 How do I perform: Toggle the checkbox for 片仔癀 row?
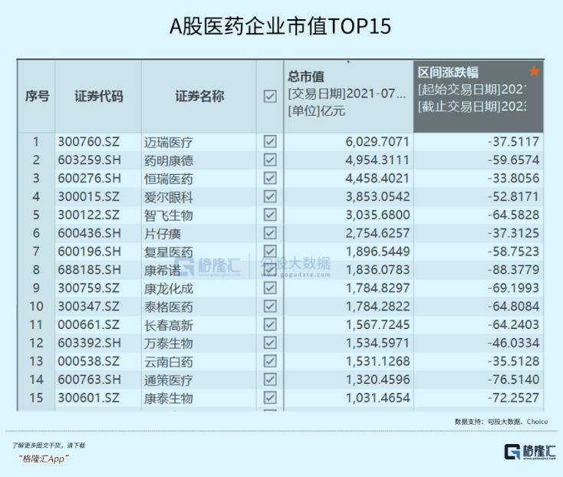click(x=270, y=233)
